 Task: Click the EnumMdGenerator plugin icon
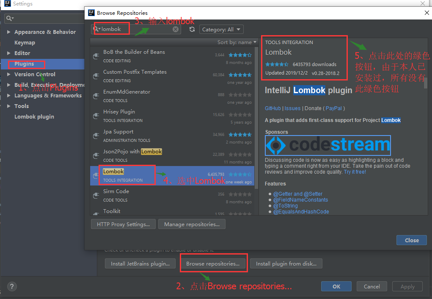tap(96, 96)
